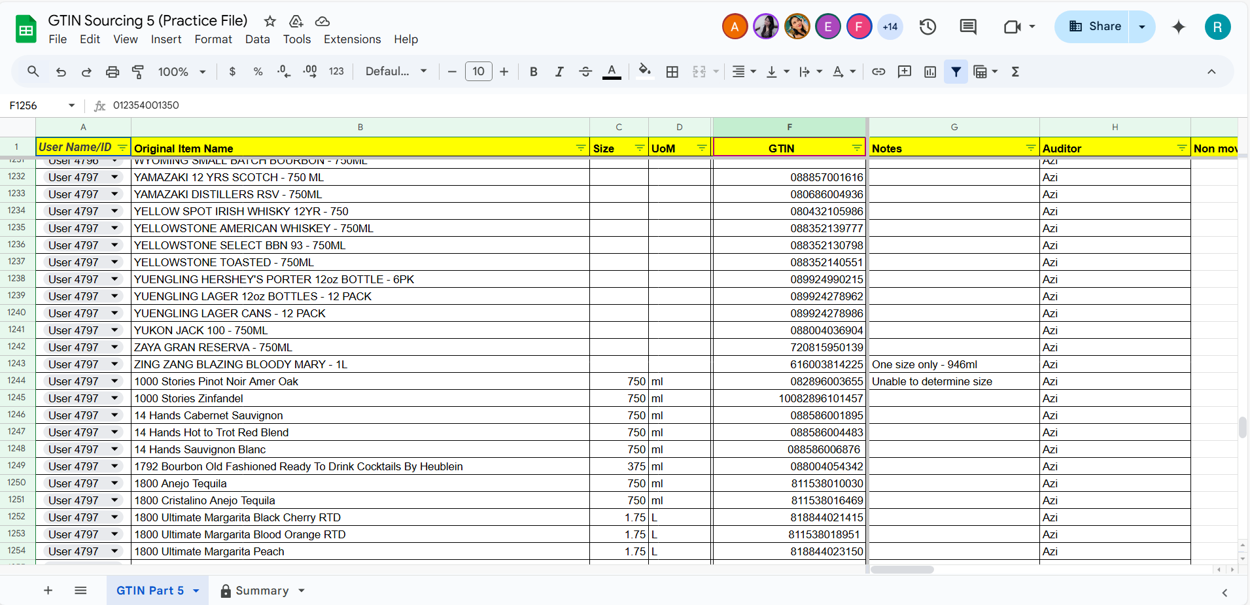Open the File menu

58,39
